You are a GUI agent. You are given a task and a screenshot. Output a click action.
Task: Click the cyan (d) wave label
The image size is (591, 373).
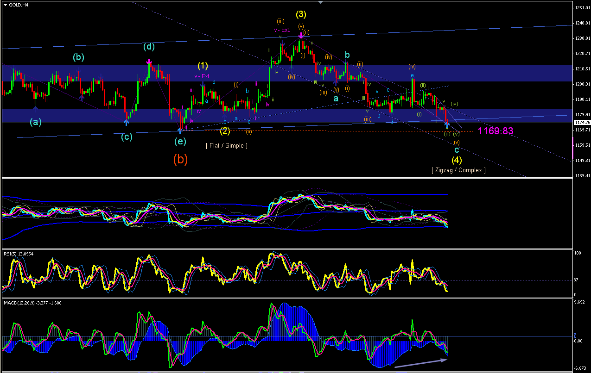point(149,47)
